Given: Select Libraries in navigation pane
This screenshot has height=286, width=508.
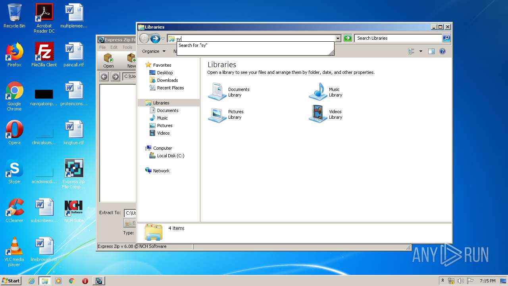Looking at the screenshot, I should (157, 103).
